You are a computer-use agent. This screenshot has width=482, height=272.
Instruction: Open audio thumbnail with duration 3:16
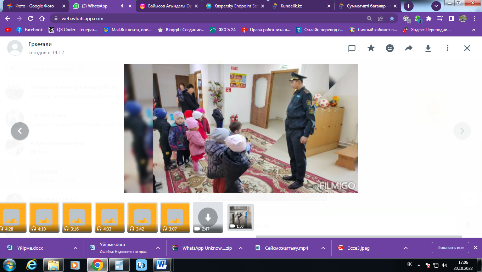[x=77, y=217]
